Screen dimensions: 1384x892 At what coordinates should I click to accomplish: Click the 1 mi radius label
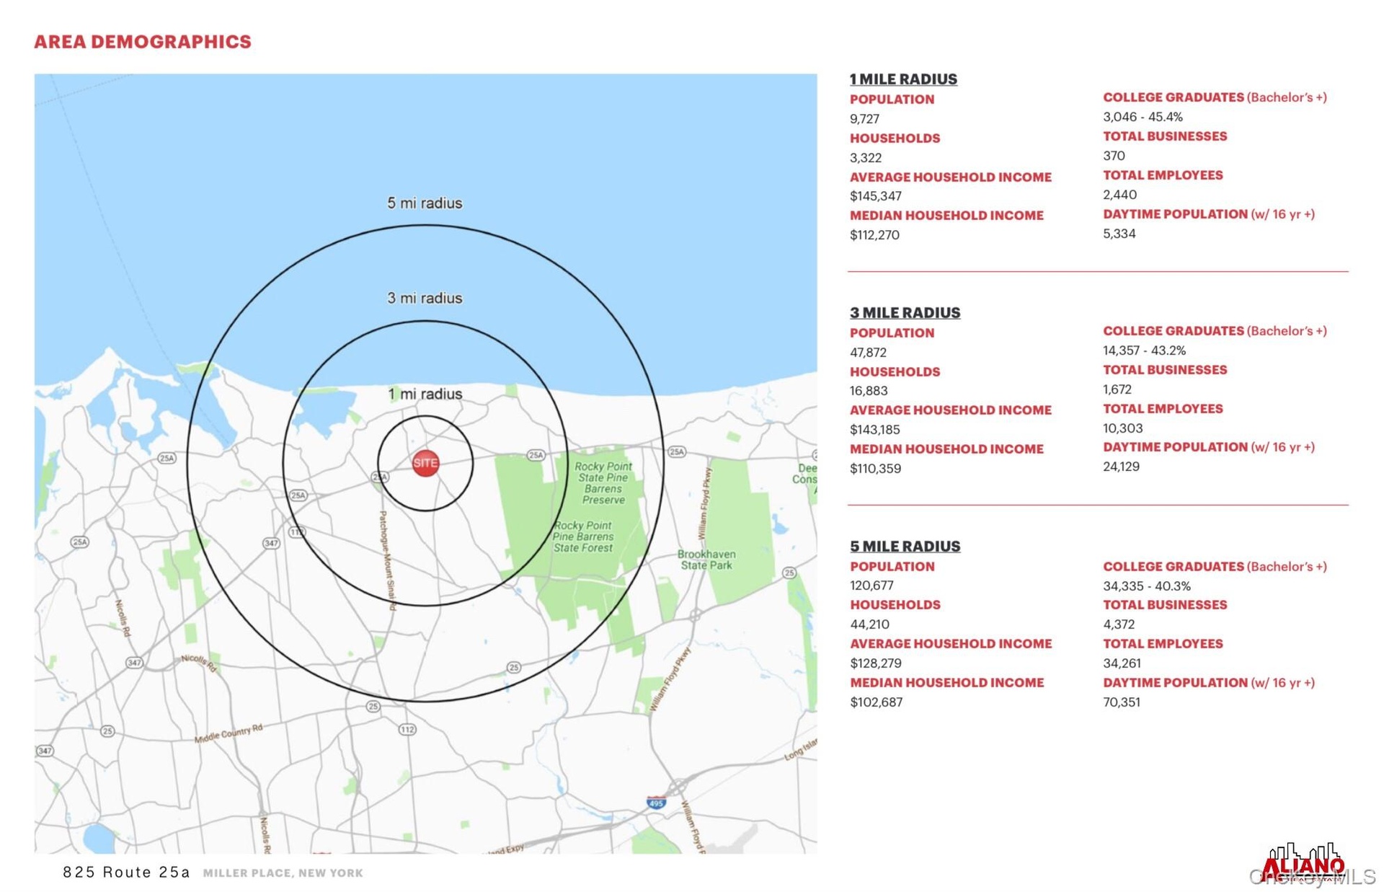(x=425, y=394)
